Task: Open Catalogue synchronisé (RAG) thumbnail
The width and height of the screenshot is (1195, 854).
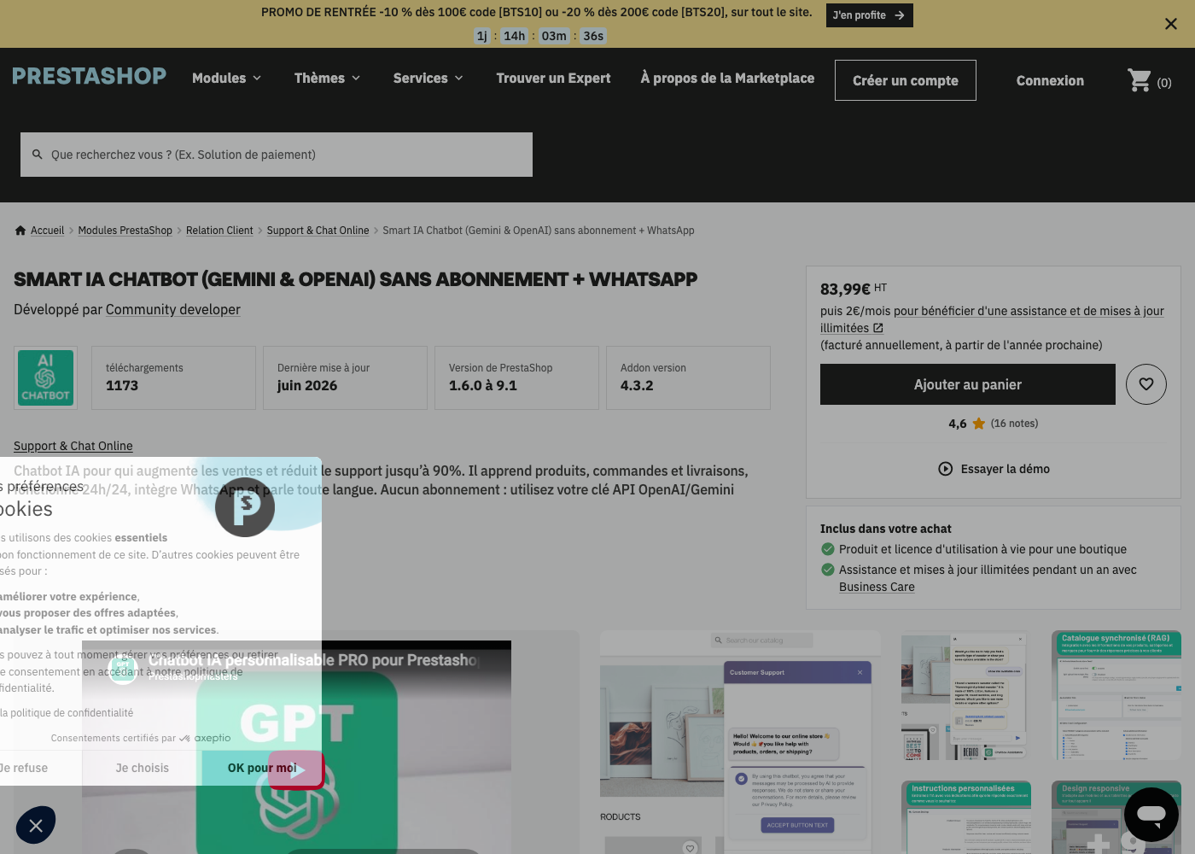Action: pos(1116,696)
